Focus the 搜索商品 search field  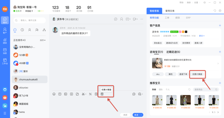click(206, 89)
